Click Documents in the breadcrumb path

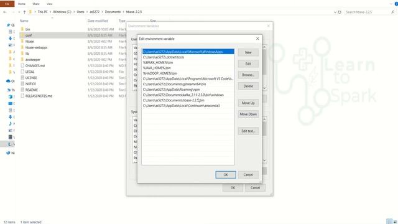coord(113,12)
